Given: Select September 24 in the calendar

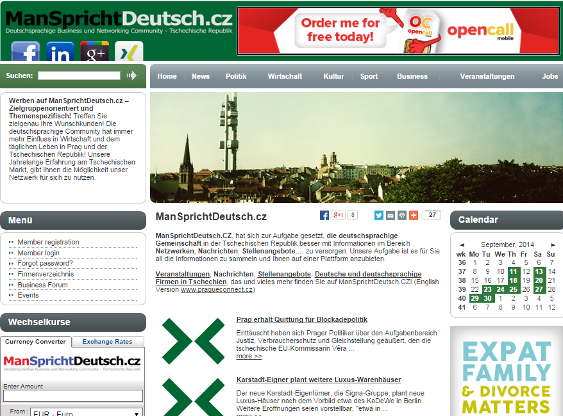Looking at the screenshot, I should click(x=500, y=289).
